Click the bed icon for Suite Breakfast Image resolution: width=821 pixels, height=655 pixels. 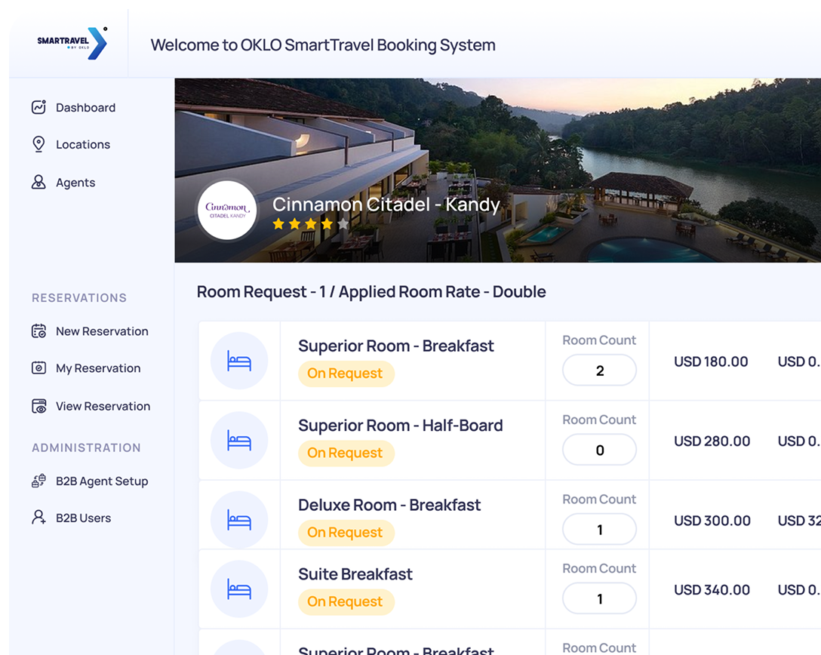click(239, 589)
